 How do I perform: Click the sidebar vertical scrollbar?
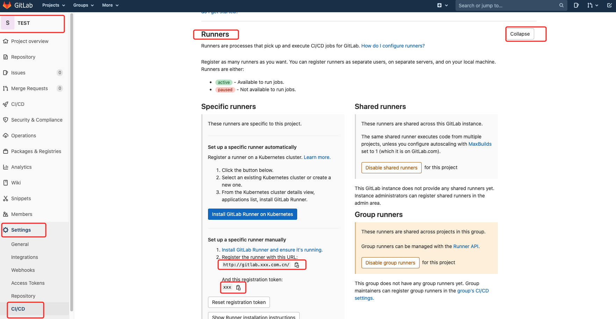coord(72,162)
